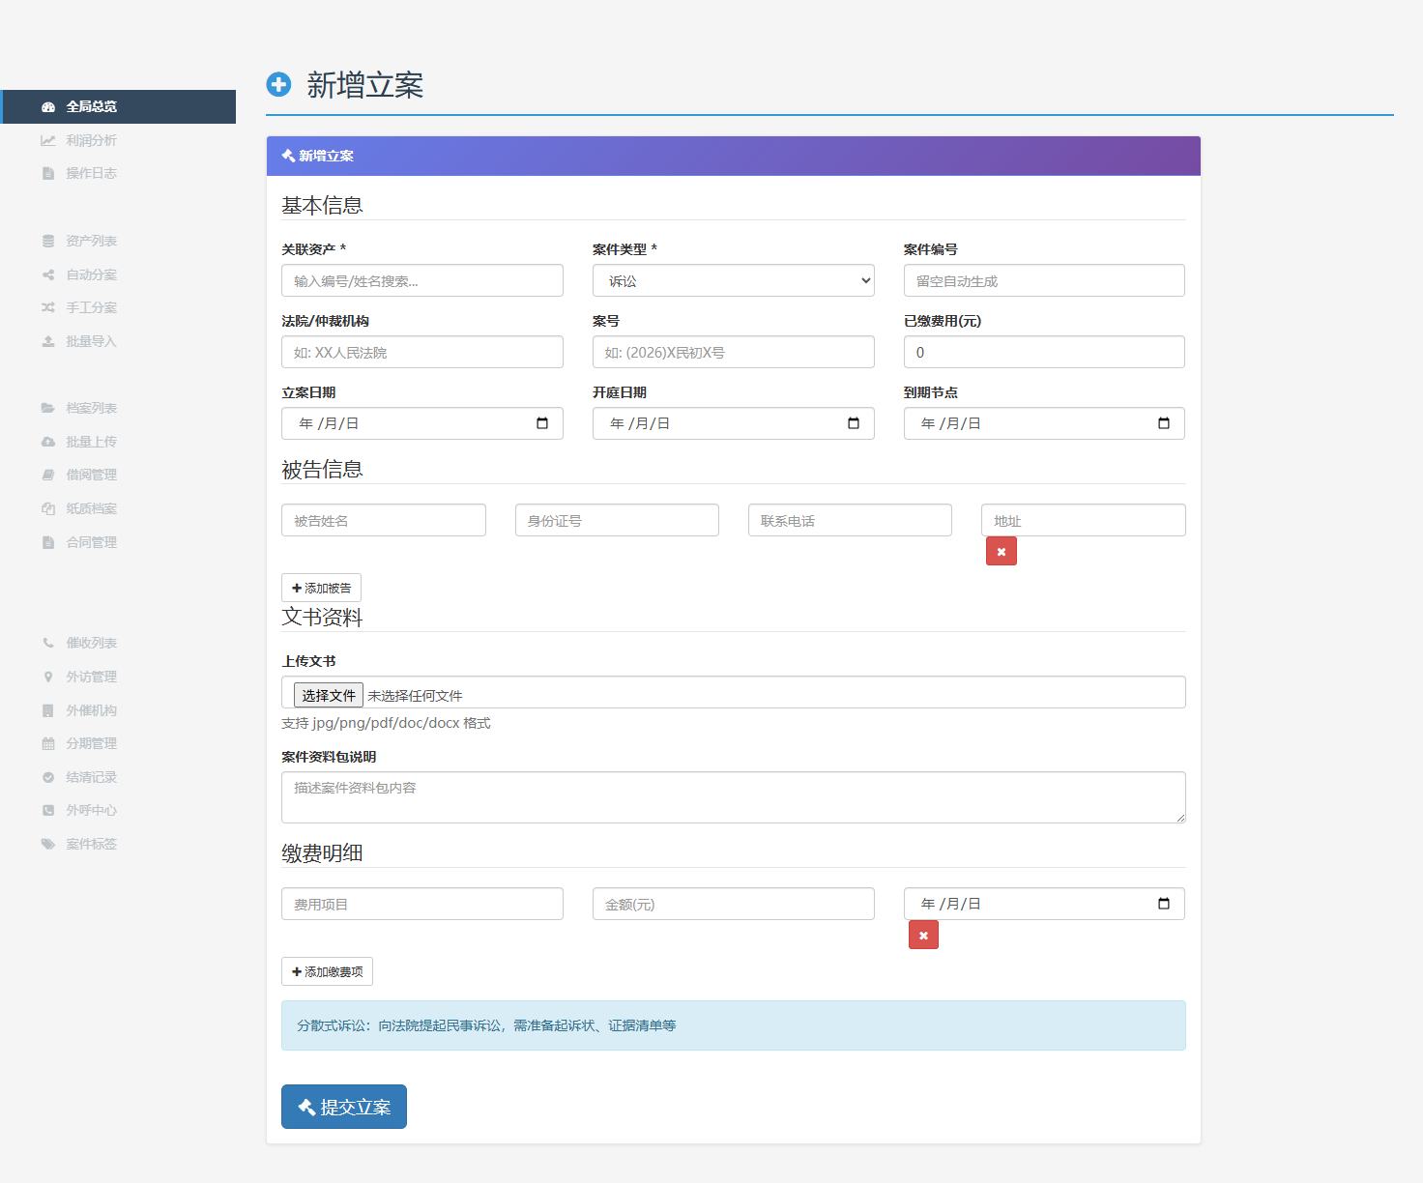Click the 手工分案 shuffle icon
Image resolution: width=1423 pixels, height=1183 pixels.
point(48,307)
